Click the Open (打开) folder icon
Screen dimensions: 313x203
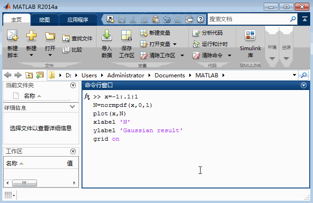[50, 37]
